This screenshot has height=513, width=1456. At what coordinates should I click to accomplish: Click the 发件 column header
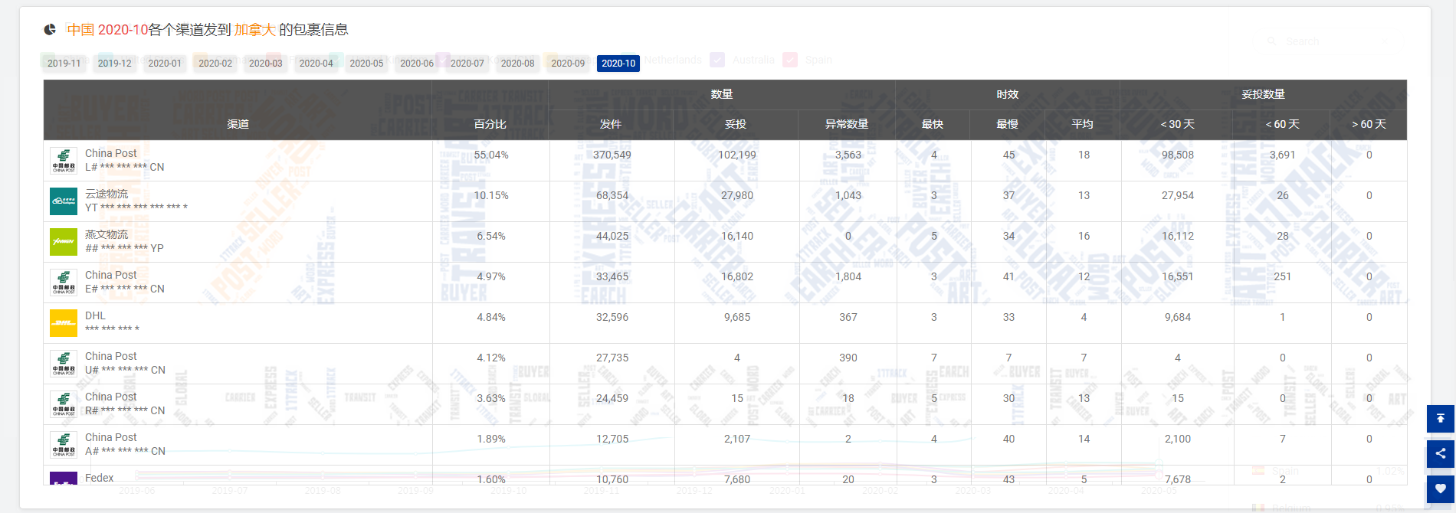[x=611, y=124]
